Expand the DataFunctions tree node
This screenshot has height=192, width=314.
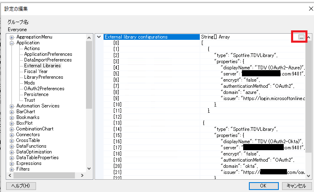pos(11,146)
